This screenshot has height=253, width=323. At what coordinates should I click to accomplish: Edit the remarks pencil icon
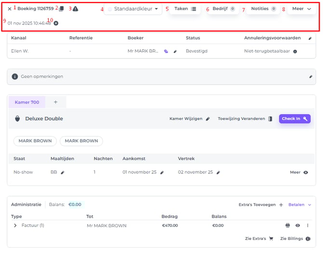(x=310, y=76)
